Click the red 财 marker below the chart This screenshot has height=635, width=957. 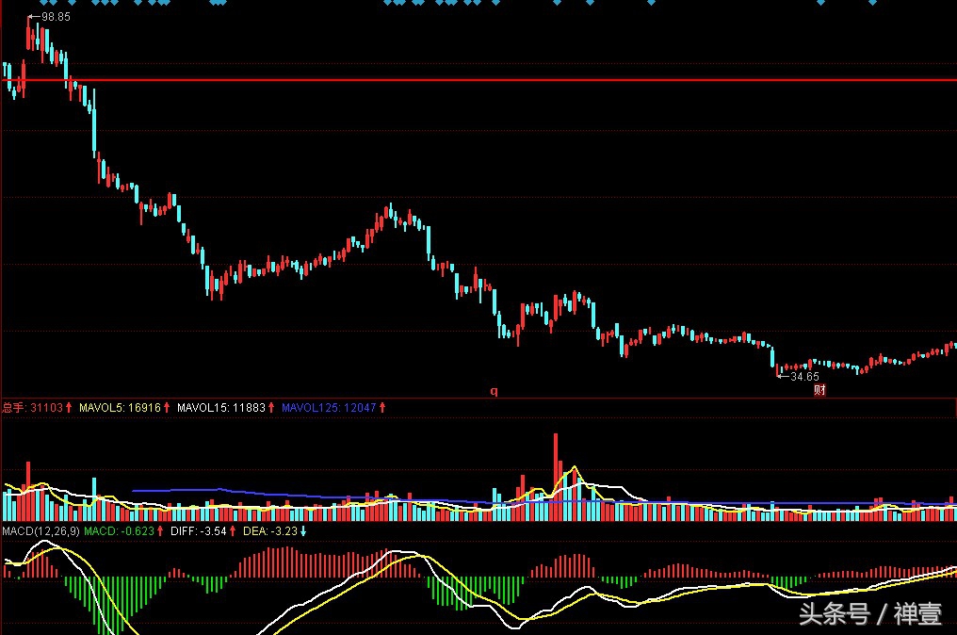(819, 390)
